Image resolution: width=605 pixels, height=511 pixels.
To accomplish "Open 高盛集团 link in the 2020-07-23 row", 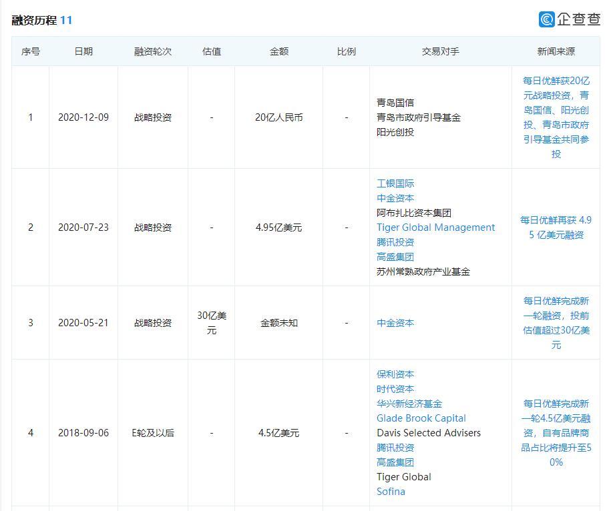I will [x=395, y=257].
